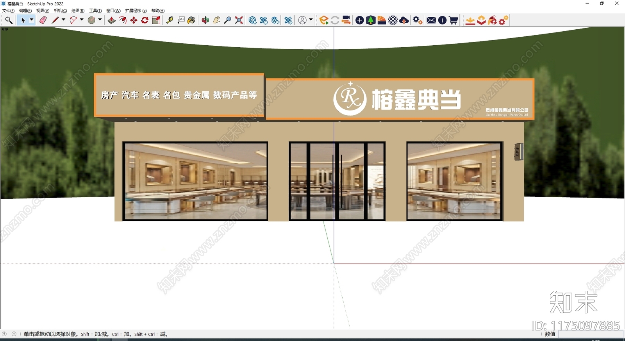Select the Scale tool
Viewport: 625px width, 341px height.
156,20
